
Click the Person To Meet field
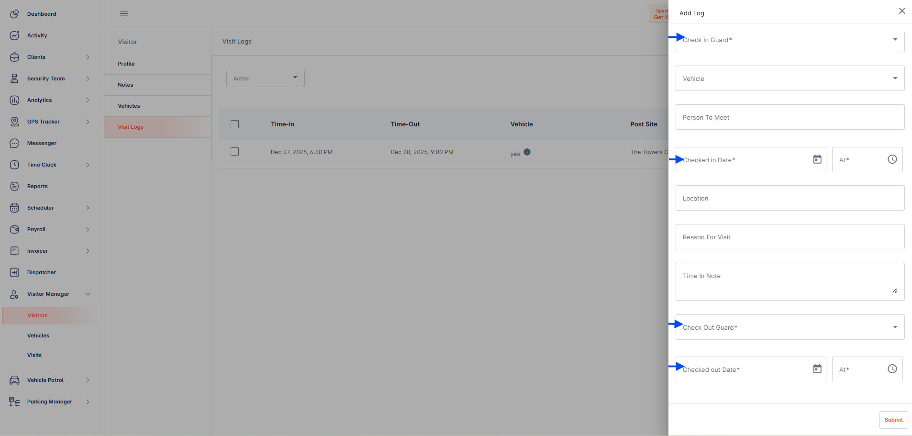pyautogui.click(x=790, y=117)
